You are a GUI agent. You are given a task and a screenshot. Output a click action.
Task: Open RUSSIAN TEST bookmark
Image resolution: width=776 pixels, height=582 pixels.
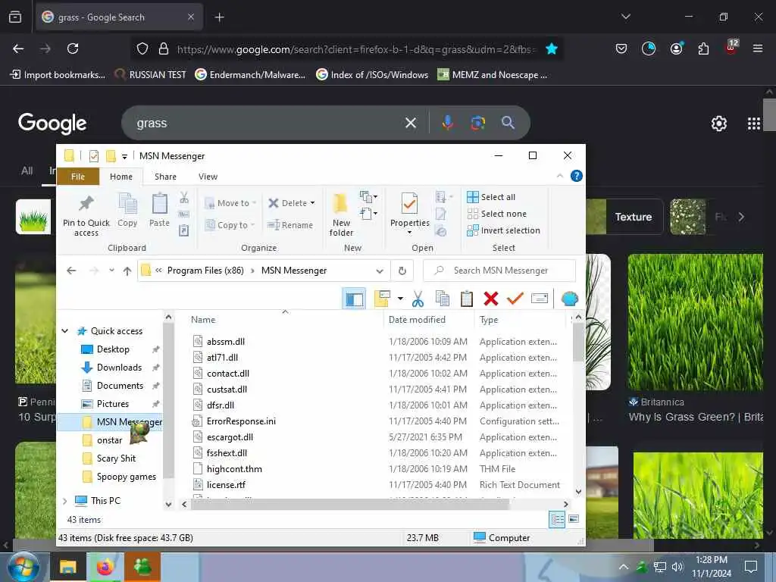(x=150, y=75)
